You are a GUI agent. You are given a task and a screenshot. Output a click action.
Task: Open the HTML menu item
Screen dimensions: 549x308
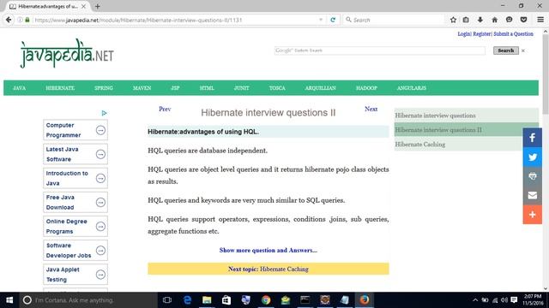207,88
